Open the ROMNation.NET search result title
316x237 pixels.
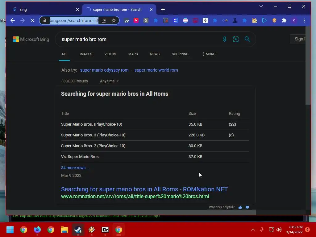144,189
